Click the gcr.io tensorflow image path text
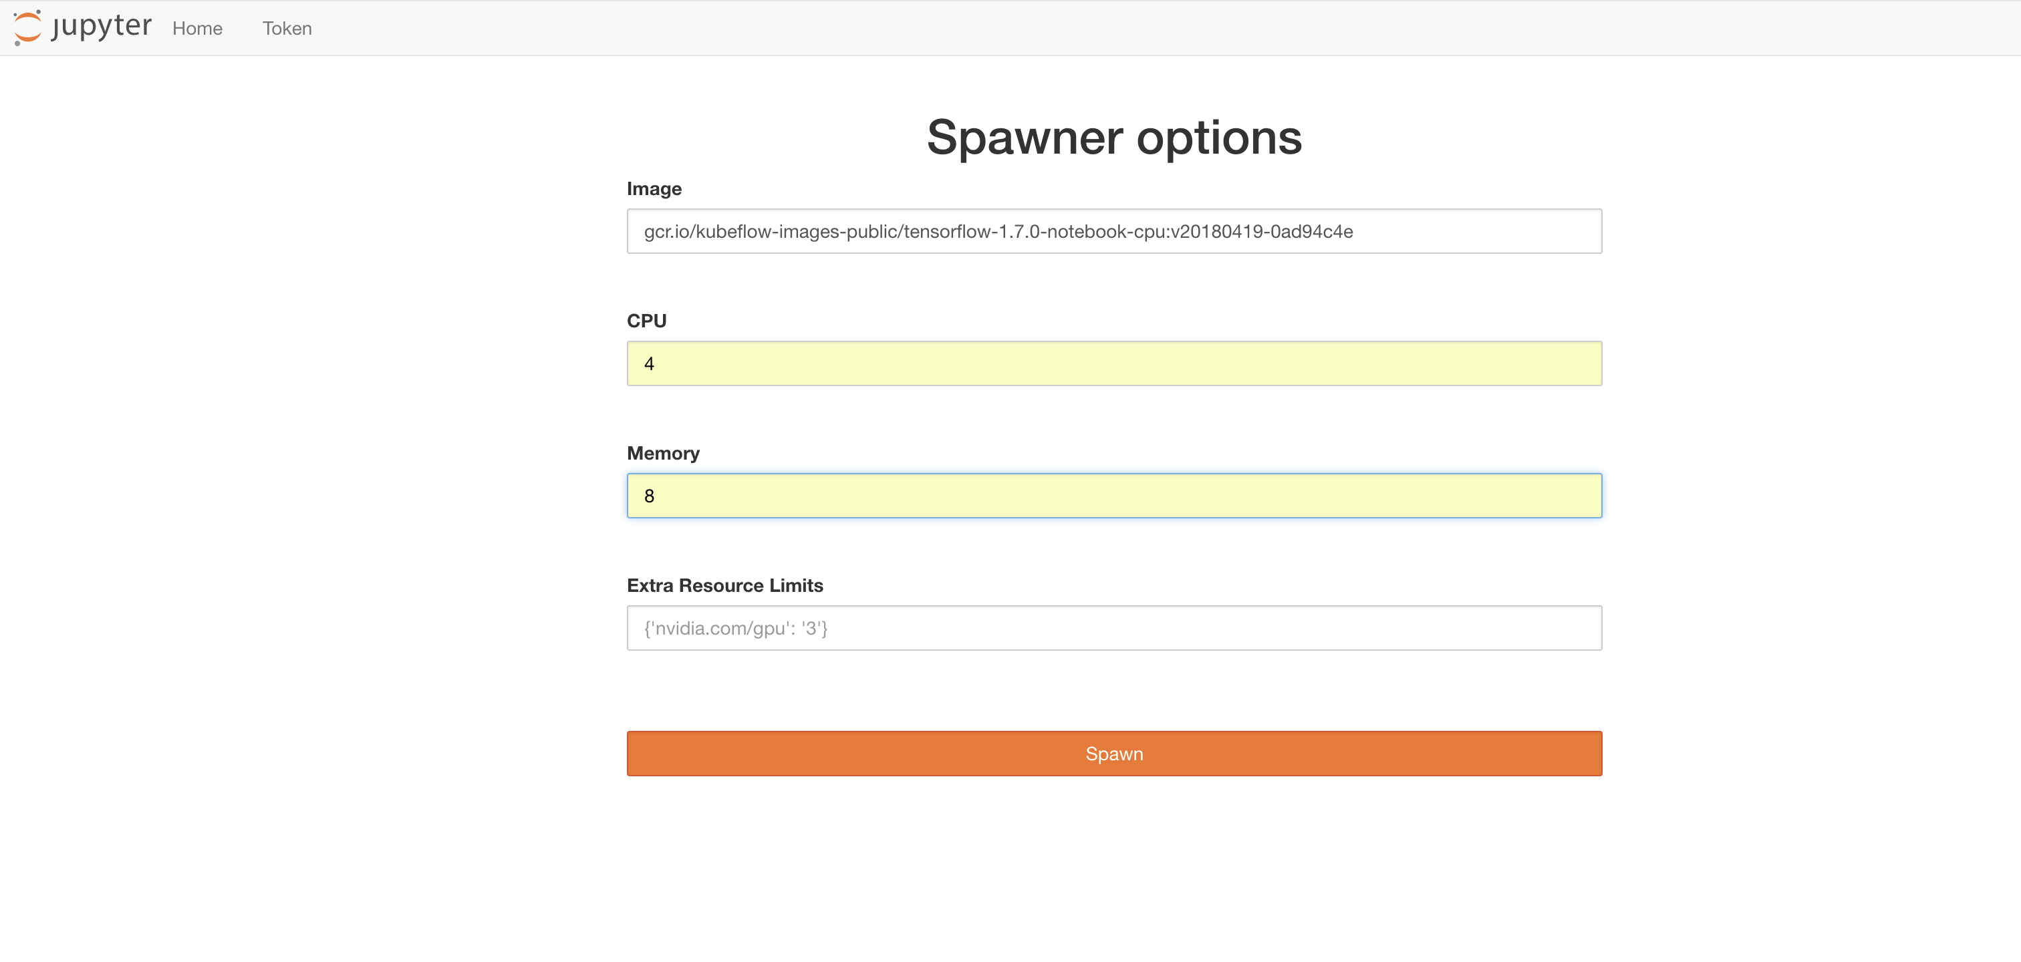The width and height of the screenshot is (2021, 962). point(998,231)
